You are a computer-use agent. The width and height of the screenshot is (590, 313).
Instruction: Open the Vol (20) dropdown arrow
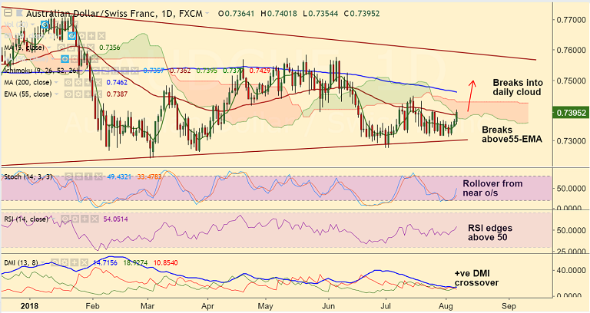pyautogui.click(x=33, y=25)
